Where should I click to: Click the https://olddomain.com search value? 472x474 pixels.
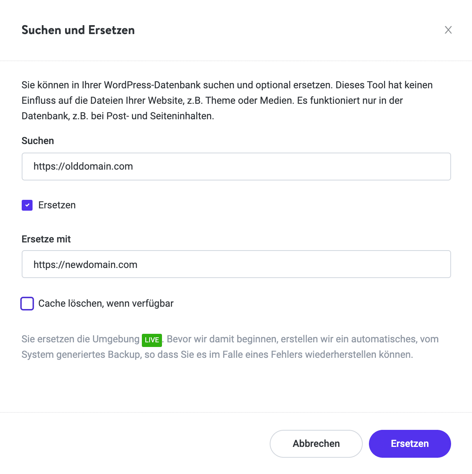point(83,167)
